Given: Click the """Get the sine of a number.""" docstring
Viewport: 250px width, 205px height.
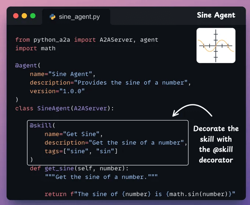Looking at the screenshot, I should click(x=101, y=177).
